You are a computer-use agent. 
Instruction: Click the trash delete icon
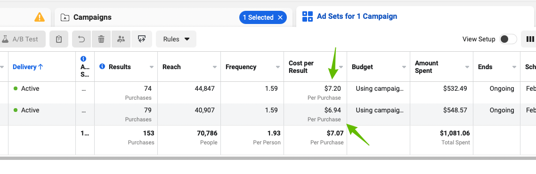[x=101, y=39]
